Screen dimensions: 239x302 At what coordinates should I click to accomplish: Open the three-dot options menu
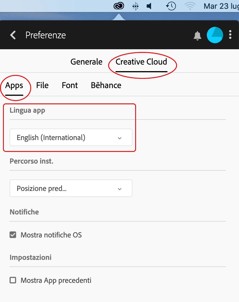tap(230, 35)
